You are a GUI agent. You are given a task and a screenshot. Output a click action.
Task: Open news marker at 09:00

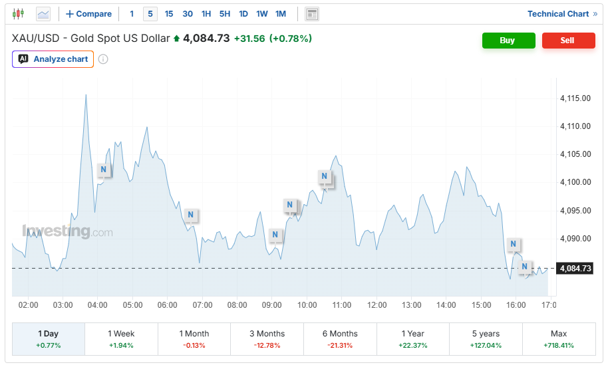[x=275, y=235]
